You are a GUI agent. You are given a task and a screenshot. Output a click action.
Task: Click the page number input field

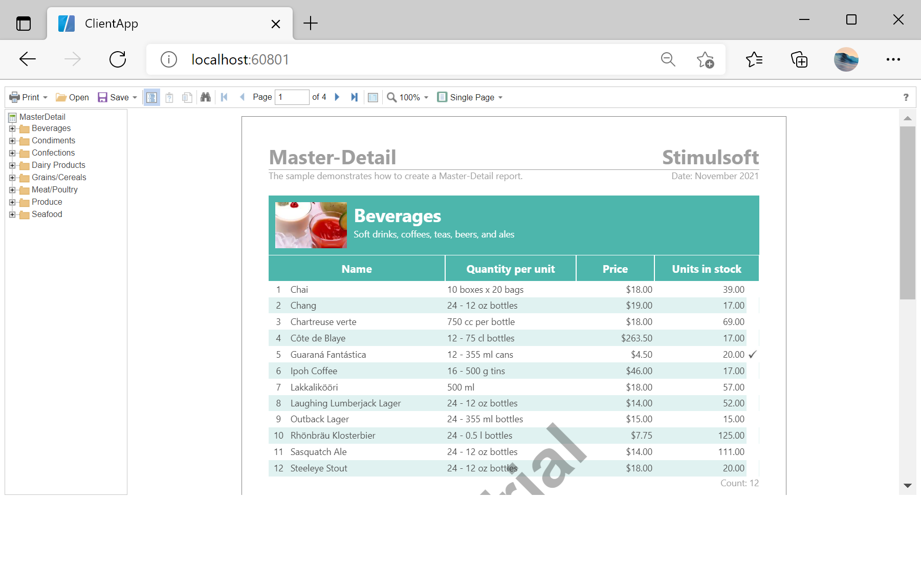click(292, 97)
